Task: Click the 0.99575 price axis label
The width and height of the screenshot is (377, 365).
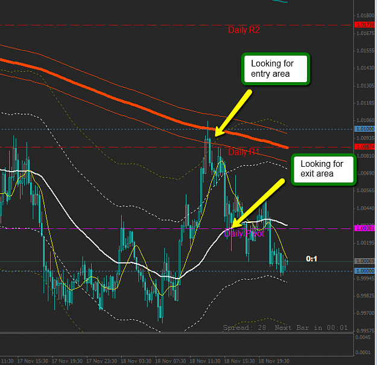Action: click(365, 331)
